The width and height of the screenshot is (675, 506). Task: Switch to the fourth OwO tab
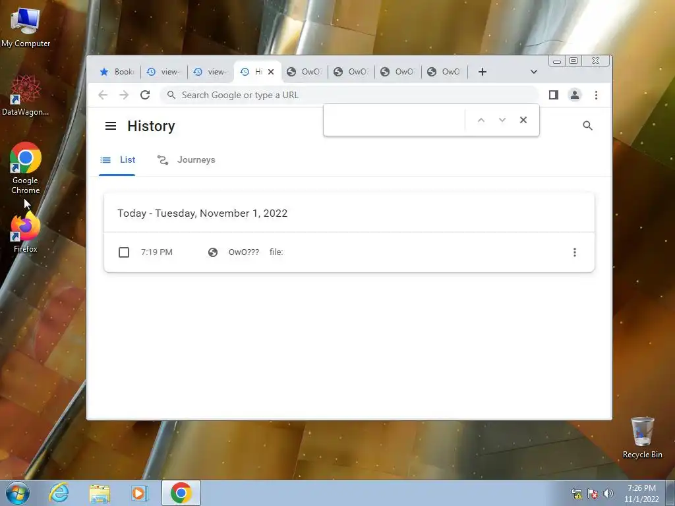[x=445, y=72]
